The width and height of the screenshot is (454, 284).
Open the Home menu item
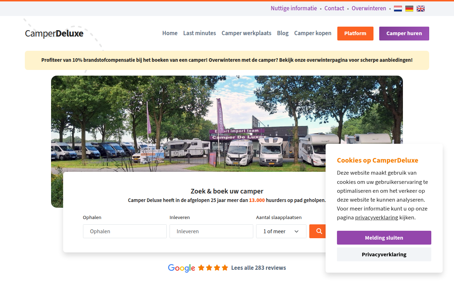170,33
